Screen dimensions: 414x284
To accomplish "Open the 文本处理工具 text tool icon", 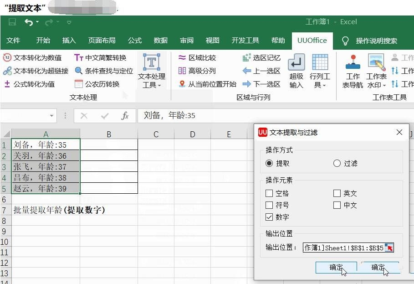I will [152, 62].
